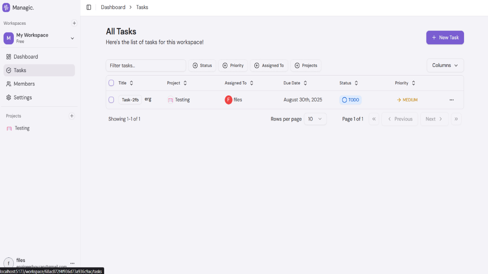This screenshot has height=274, width=488.
Task: Select the header checkbox to select all tasks
Action: click(111, 83)
